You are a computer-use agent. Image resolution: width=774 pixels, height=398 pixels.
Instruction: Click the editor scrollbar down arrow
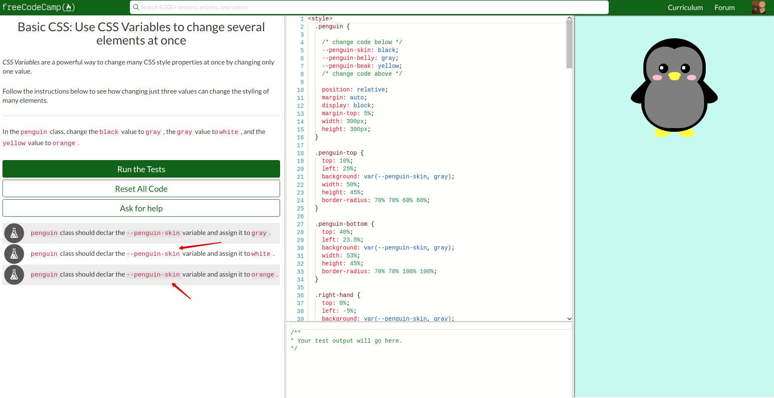coord(569,319)
